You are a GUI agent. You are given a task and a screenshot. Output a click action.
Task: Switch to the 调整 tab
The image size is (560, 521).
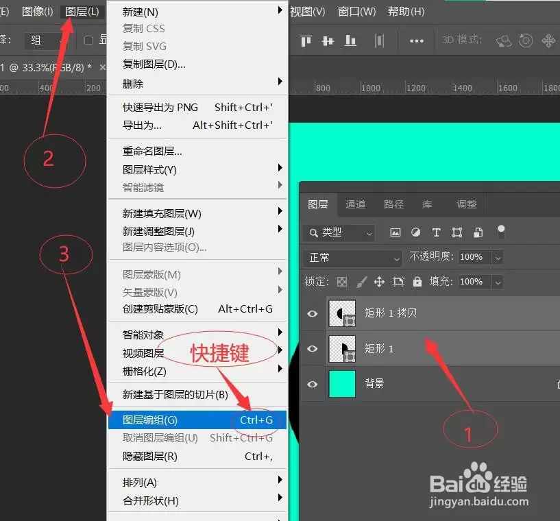pyautogui.click(x=466, y=204)
